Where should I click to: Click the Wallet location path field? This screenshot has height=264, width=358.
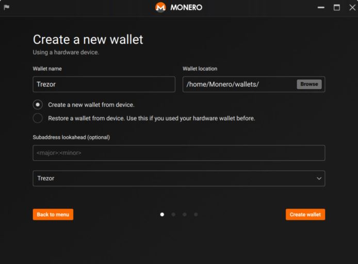coord(239,85)
